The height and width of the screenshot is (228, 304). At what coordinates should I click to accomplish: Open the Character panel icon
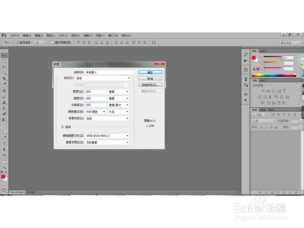point(245,94)
